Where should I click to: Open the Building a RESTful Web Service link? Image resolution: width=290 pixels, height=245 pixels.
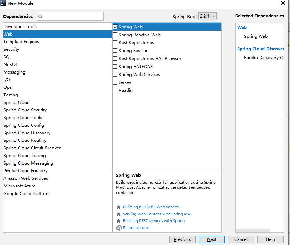coord(151,207)
